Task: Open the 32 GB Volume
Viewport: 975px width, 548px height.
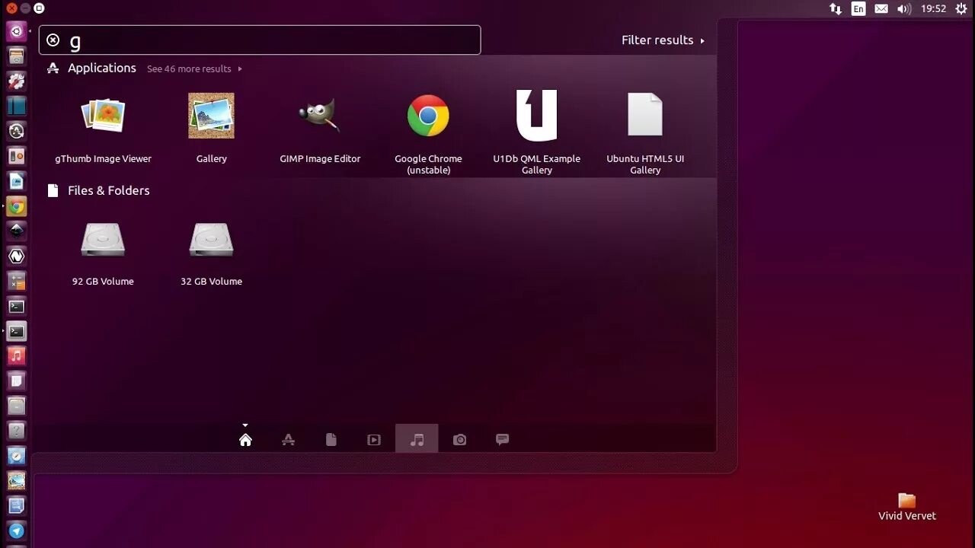Action: [x=211, y=253]
